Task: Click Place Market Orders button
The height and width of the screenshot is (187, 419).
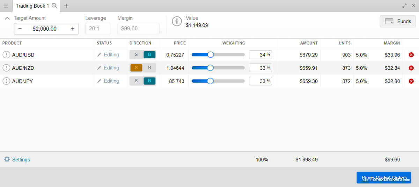Action: [x=384, y=178]
